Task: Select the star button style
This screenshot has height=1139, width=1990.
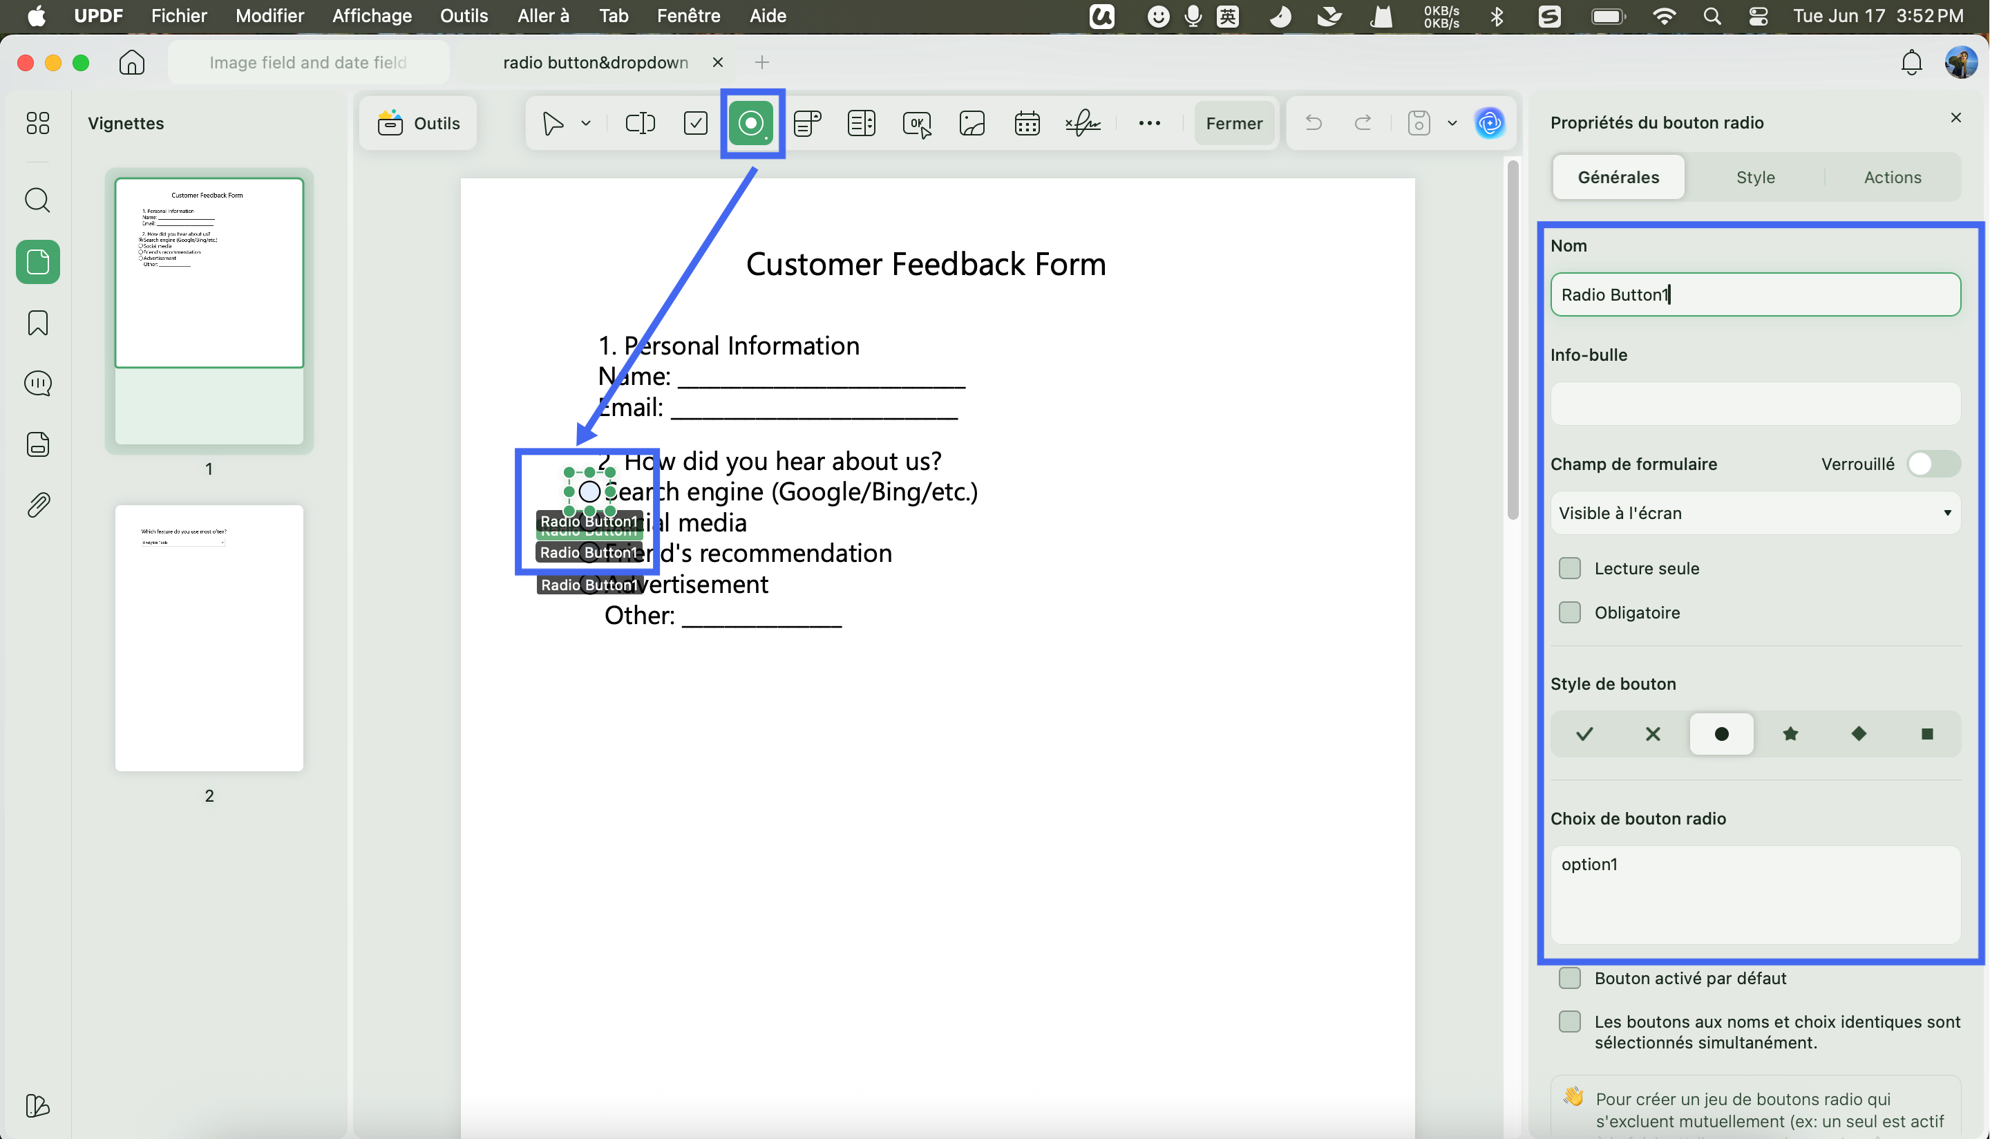Action: tap(1790, 734)
